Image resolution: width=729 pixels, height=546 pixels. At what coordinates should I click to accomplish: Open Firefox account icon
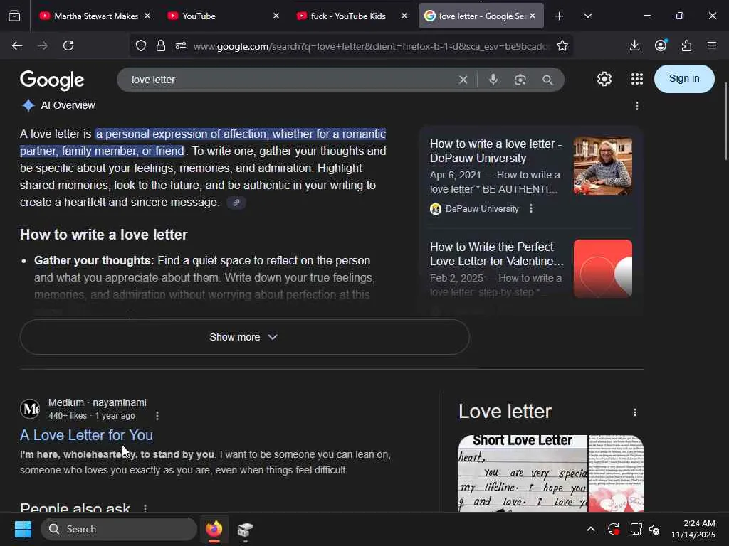coord(661,45)
